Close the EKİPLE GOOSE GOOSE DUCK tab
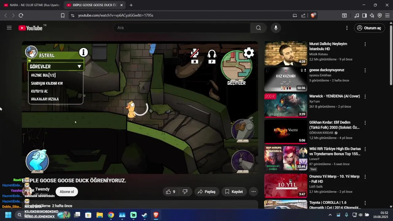 point(122,5)
